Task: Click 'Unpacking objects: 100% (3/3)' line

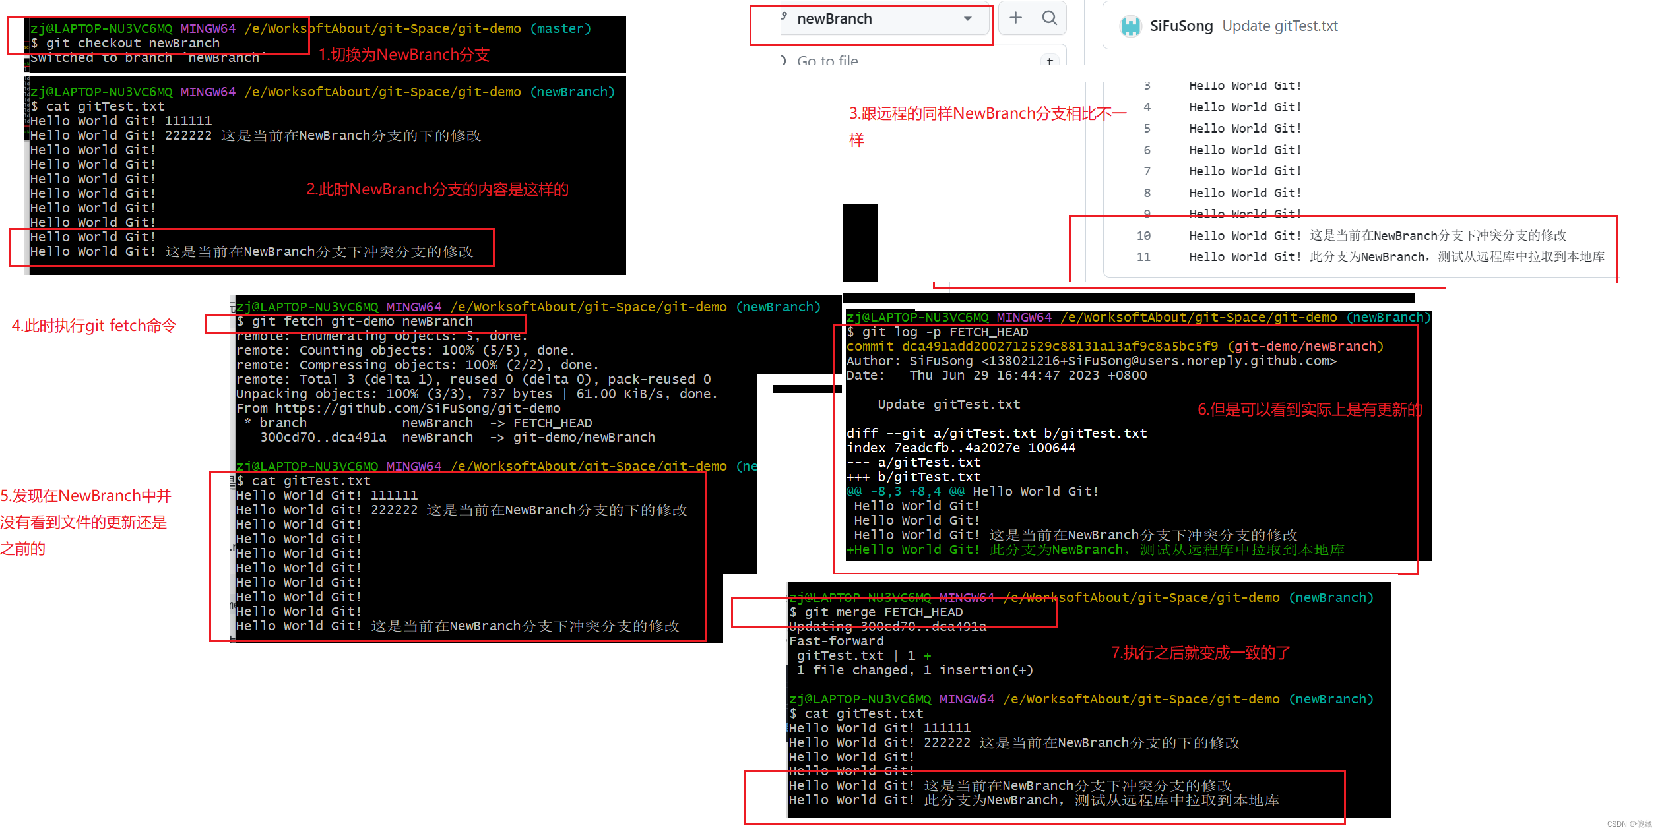Action: (x=476, y=394)
